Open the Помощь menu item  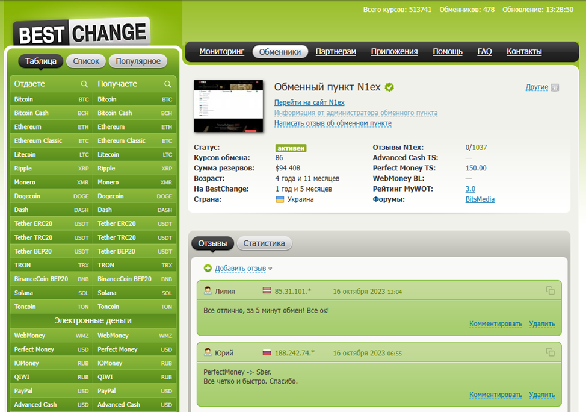coord(448,52)
